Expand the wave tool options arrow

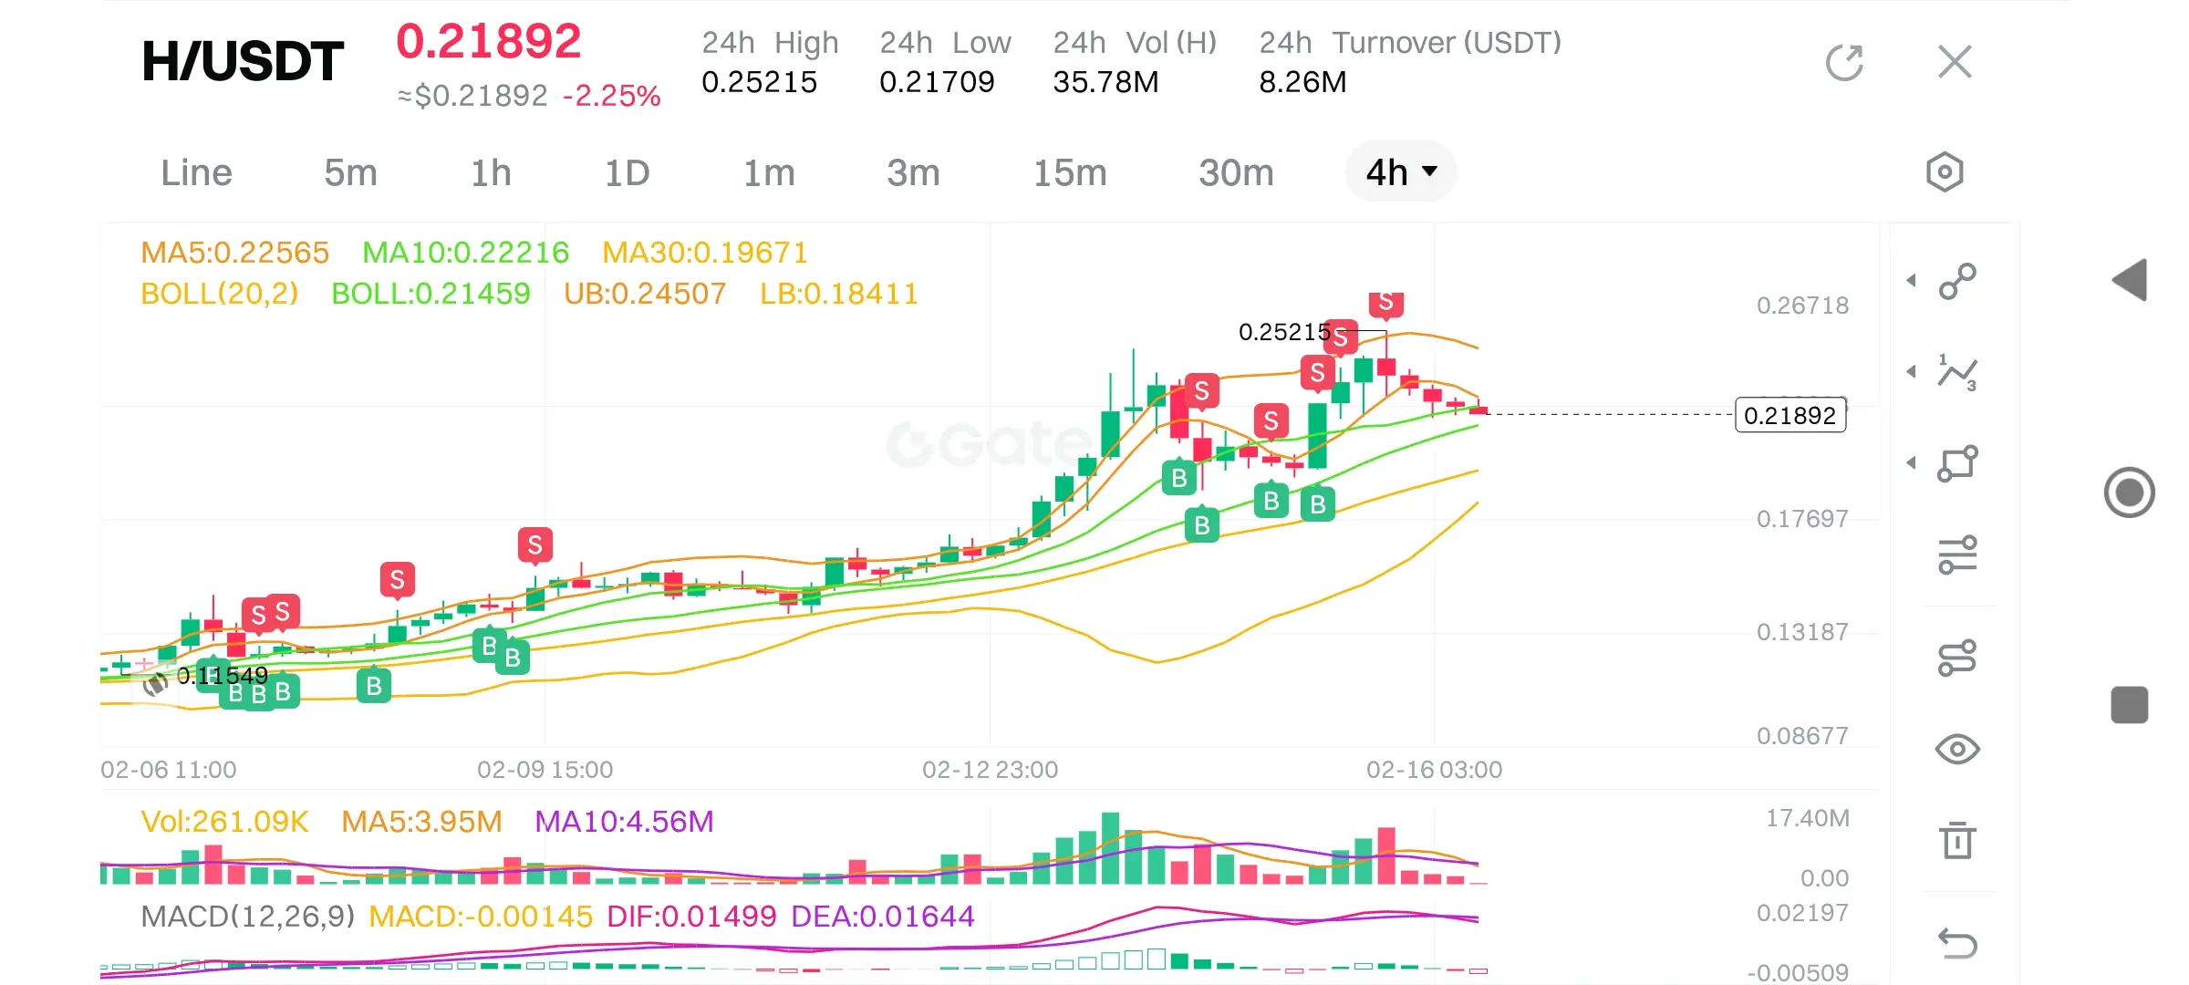[x=1912, y=372]
